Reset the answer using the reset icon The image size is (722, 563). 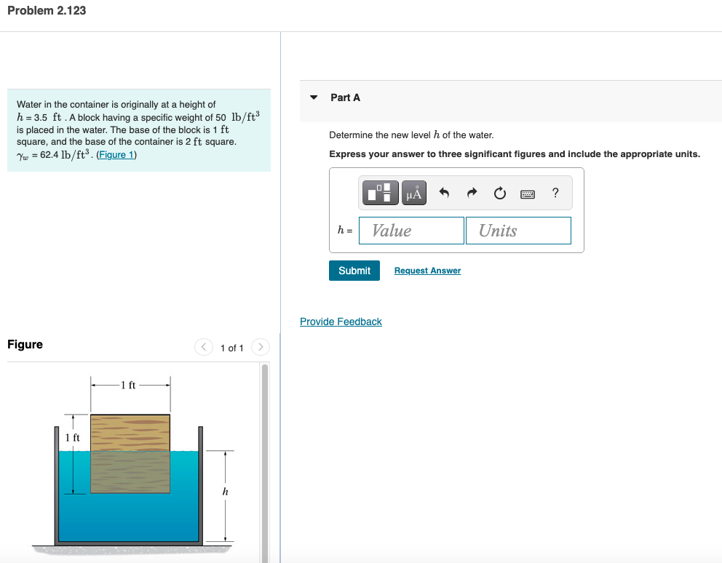click(x=500, y=193)
